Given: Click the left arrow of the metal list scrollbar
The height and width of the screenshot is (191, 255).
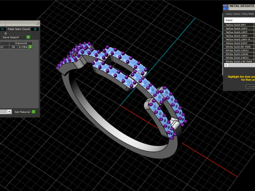Looking at the screenshot, I should tap(226, 65).
